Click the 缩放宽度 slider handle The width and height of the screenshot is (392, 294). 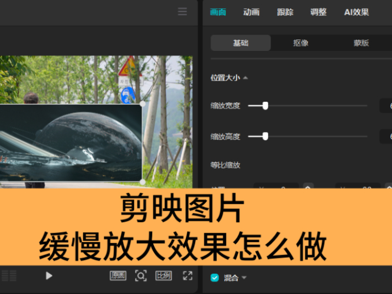(265, 106)
